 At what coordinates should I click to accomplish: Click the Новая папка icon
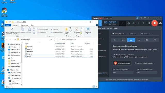(67, 29)
